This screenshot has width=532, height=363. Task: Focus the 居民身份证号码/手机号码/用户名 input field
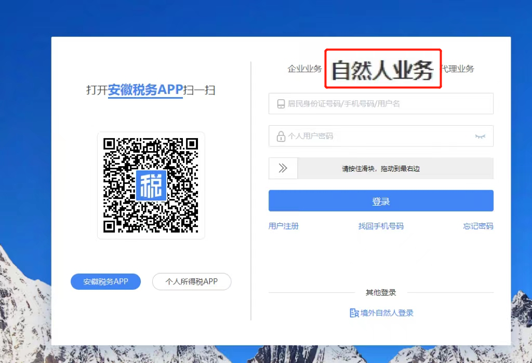(381, 103)
